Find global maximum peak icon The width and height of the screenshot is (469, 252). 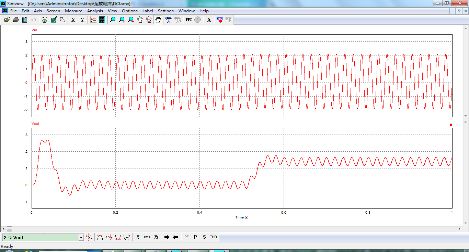100,237
